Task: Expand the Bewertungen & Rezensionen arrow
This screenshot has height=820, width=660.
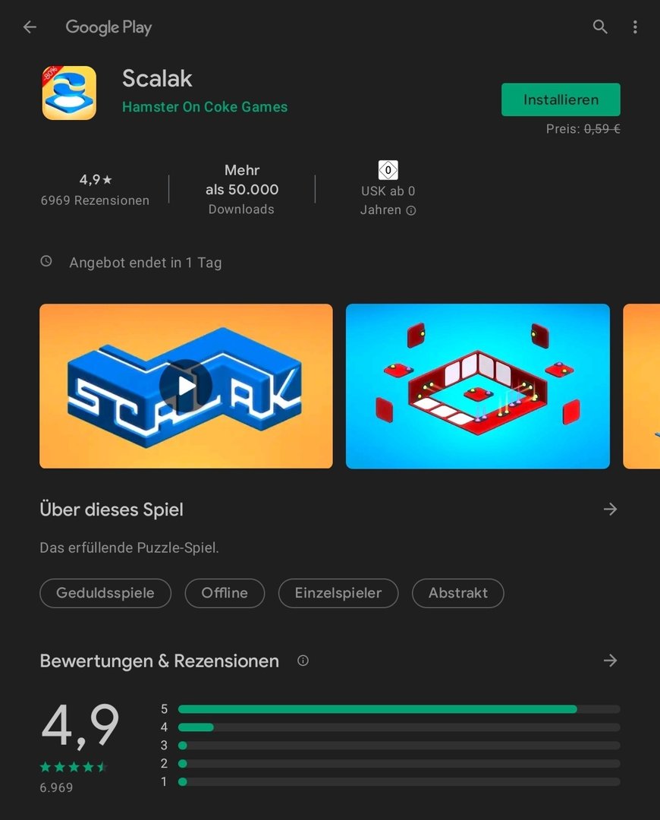Action: [610, 661]
